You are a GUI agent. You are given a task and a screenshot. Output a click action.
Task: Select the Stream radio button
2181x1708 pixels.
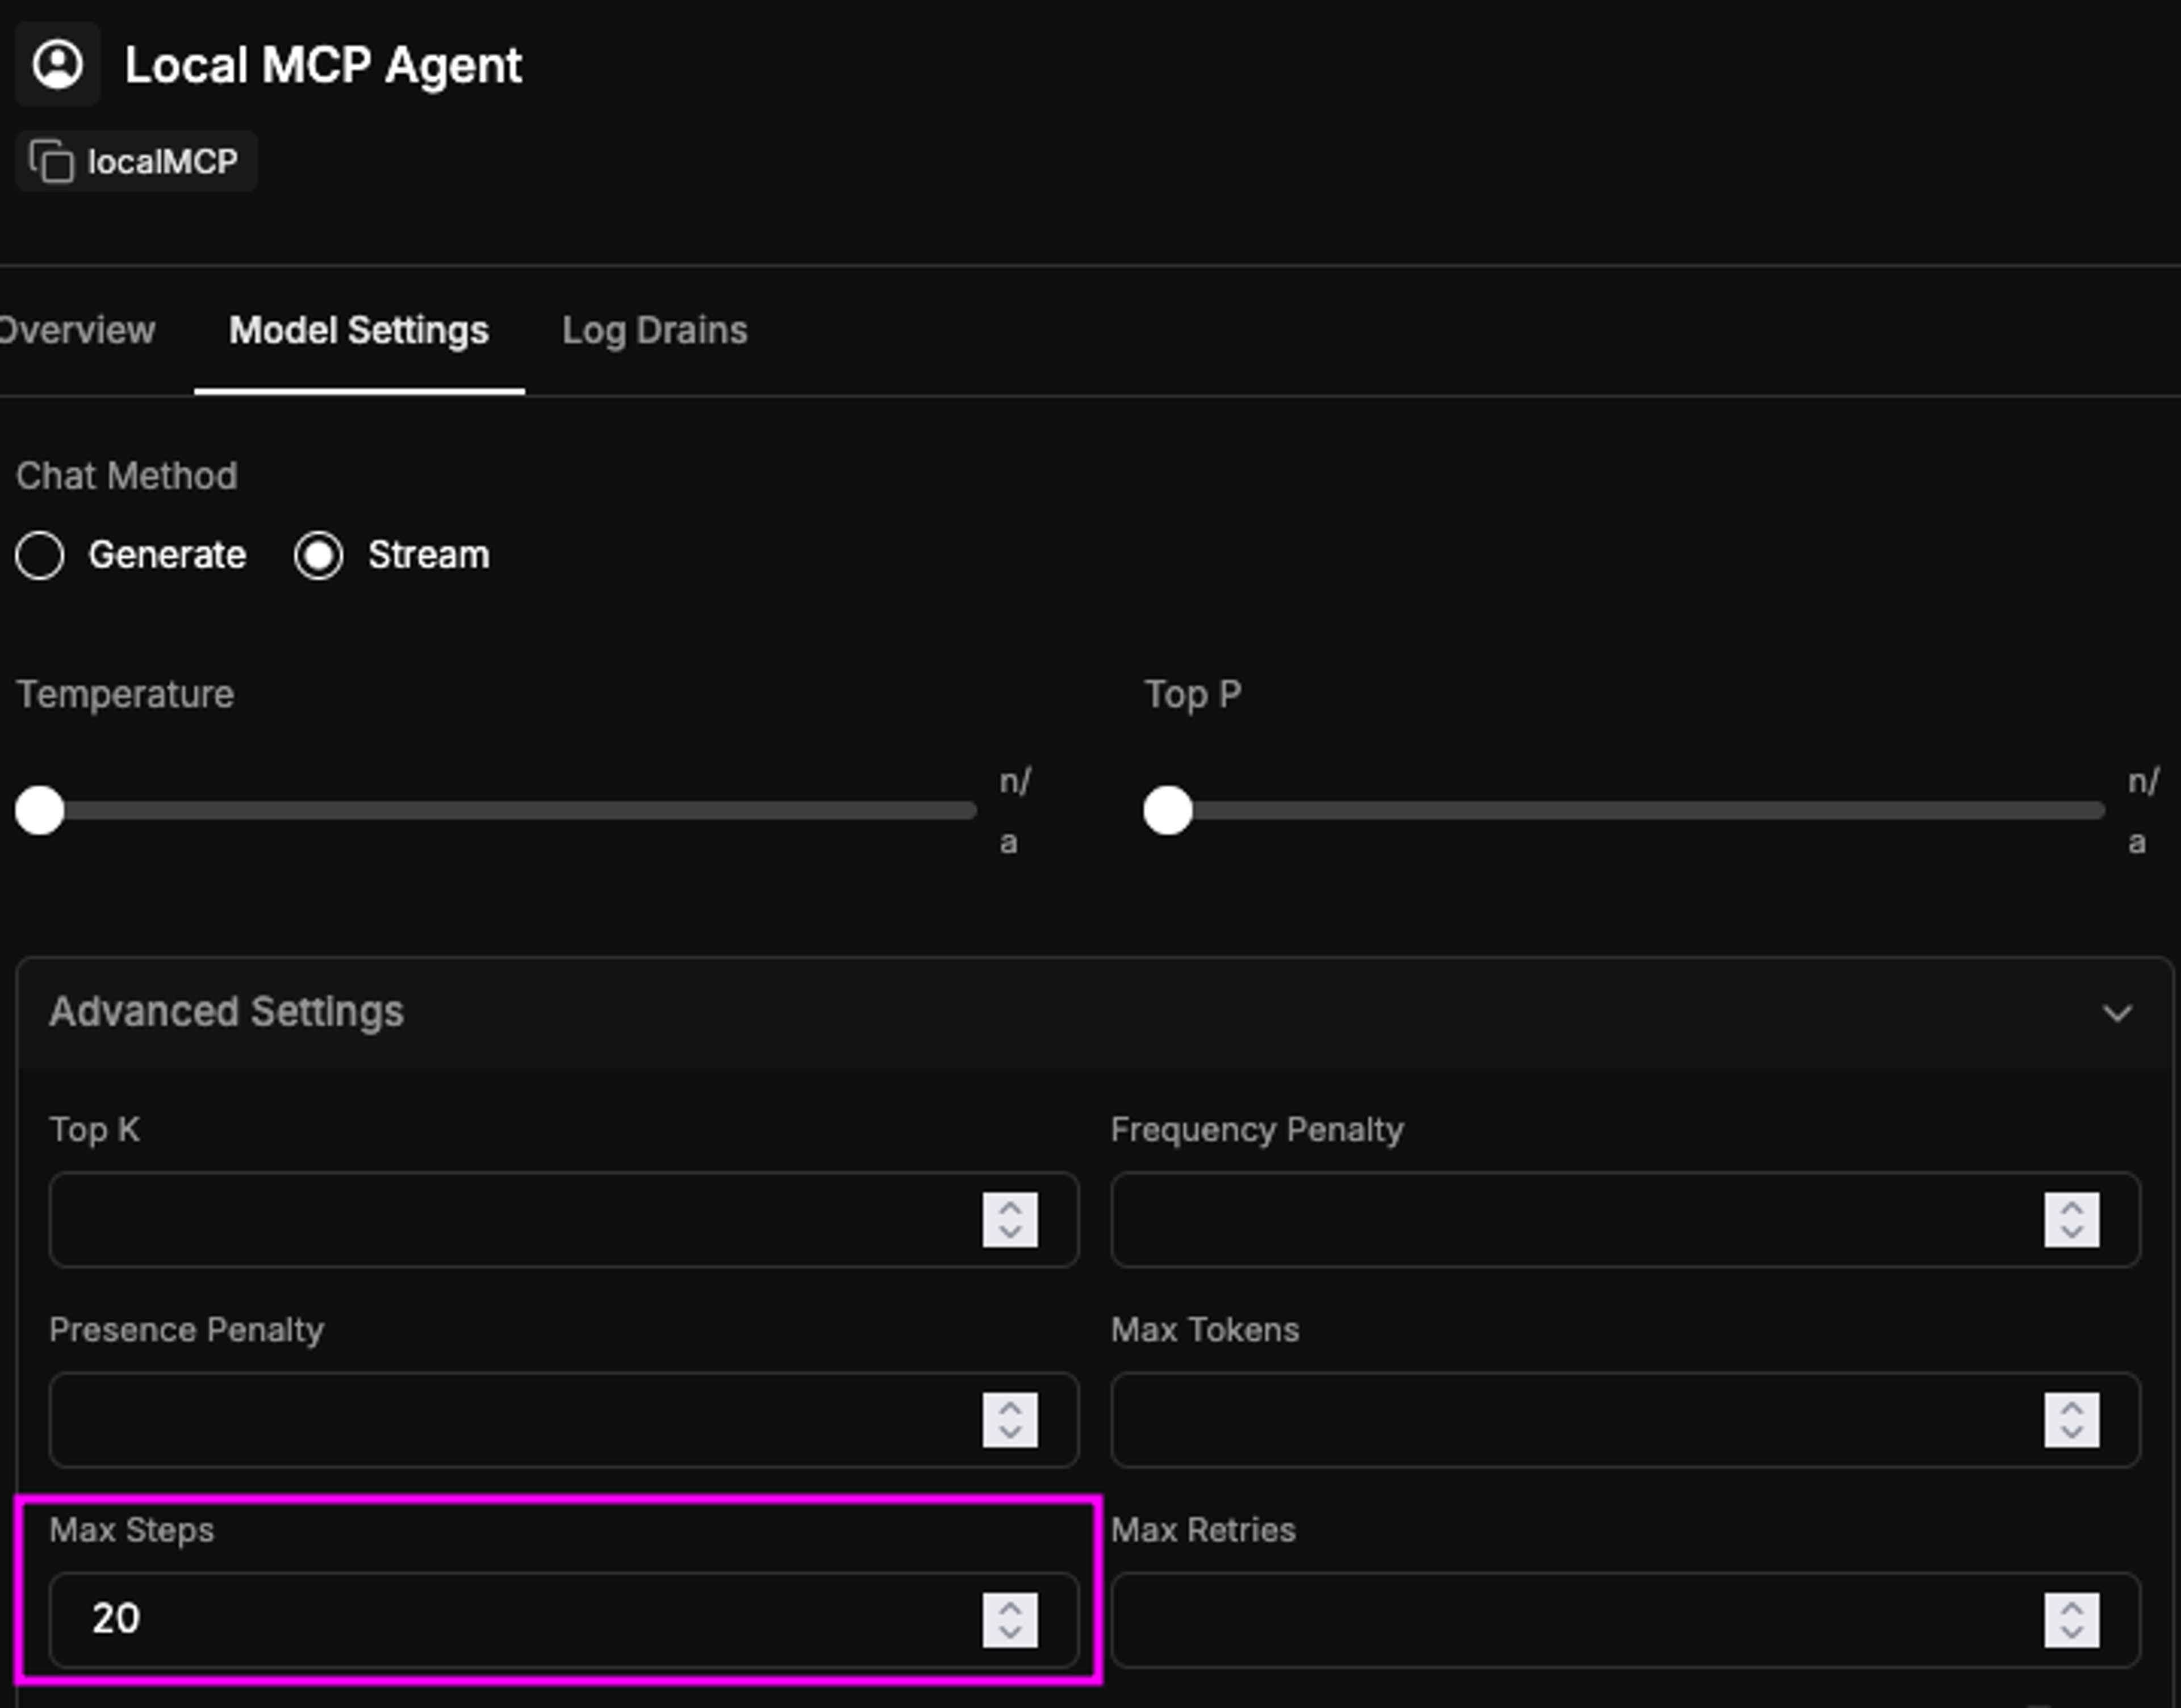[x=319, y=555]
